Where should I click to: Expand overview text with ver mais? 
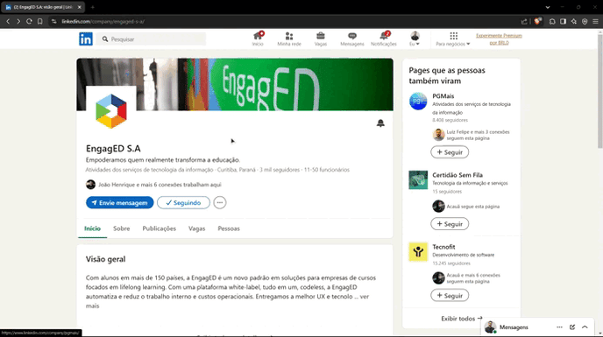[227, 301]
